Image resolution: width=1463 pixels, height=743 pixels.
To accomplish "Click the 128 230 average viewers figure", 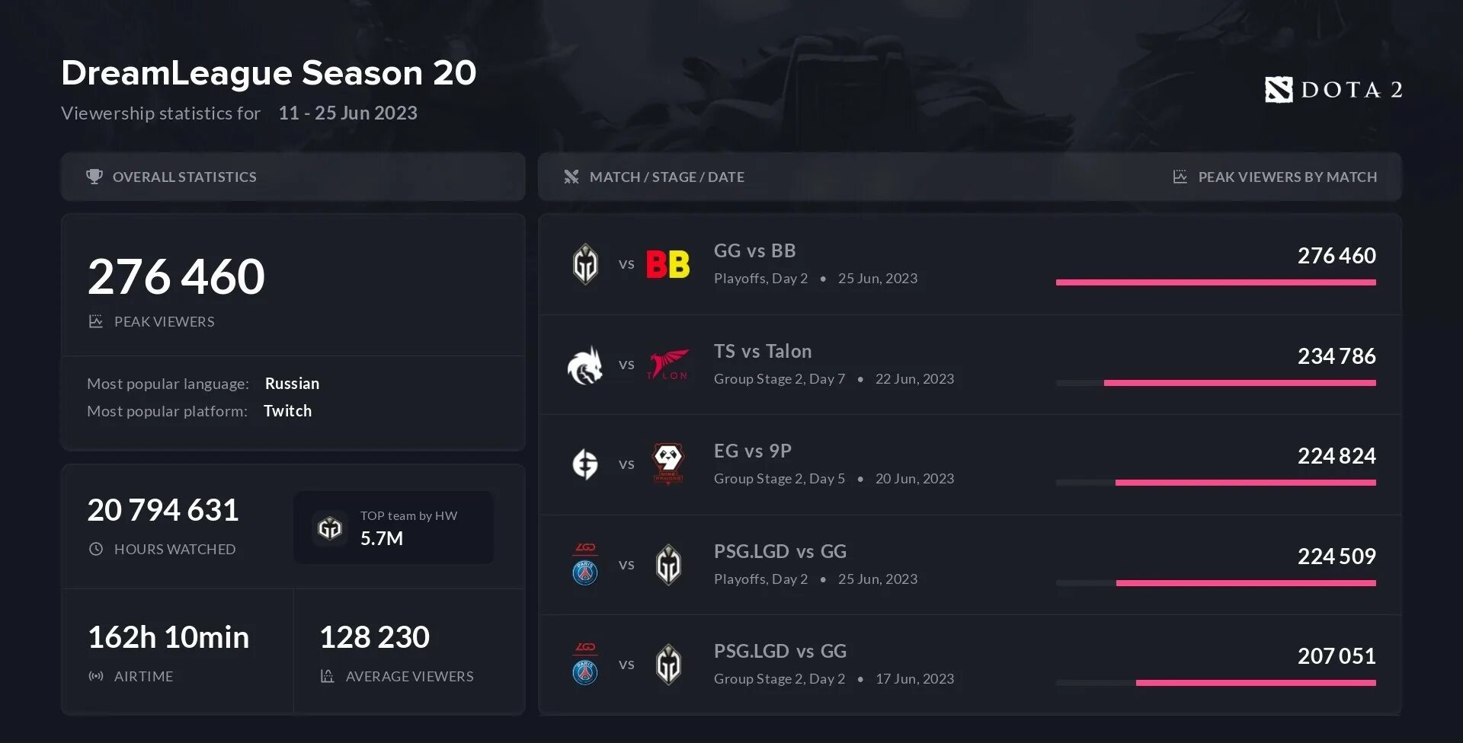I will 374,637.
